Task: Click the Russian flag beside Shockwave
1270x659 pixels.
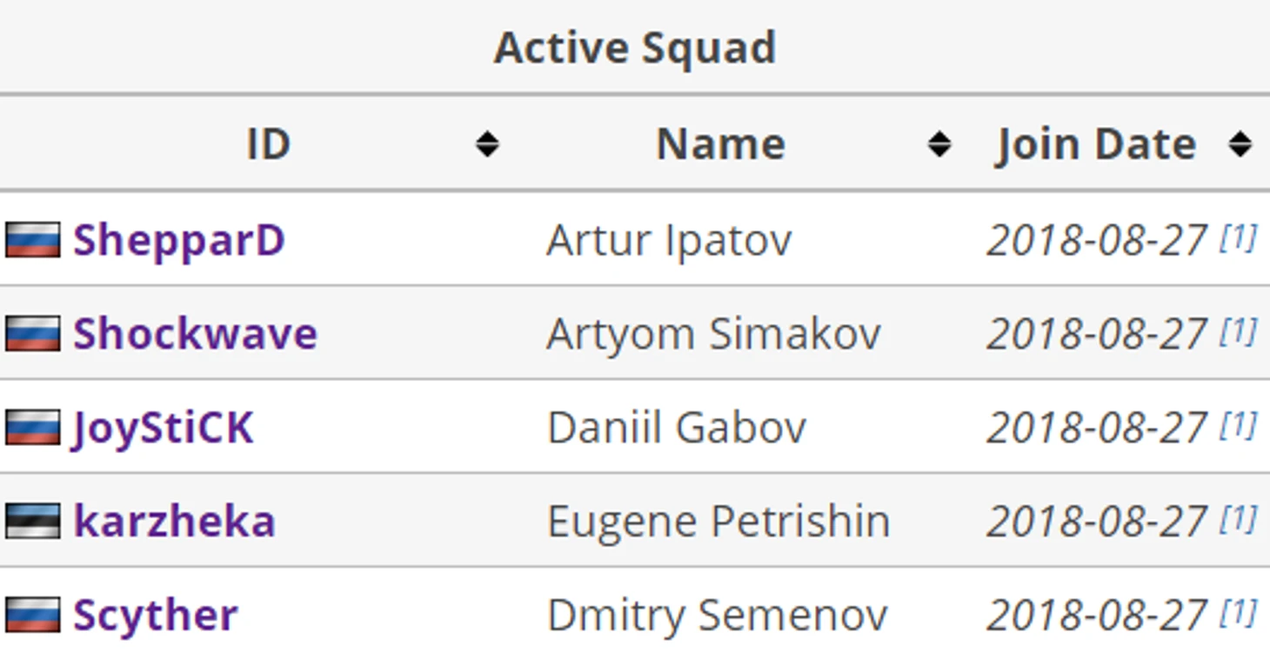Action: click(x=33, y=334)
